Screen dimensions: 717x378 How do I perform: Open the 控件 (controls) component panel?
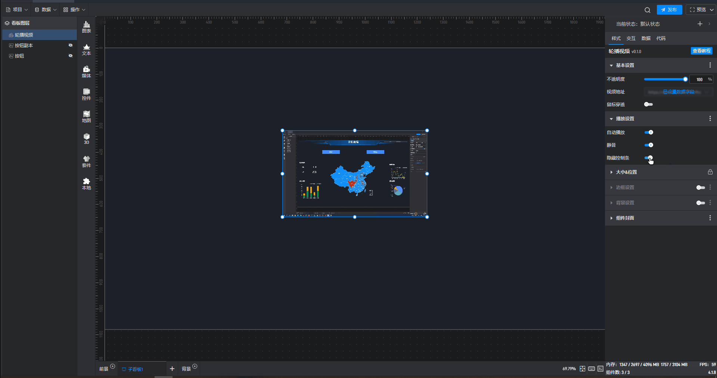tap(86, 94)
